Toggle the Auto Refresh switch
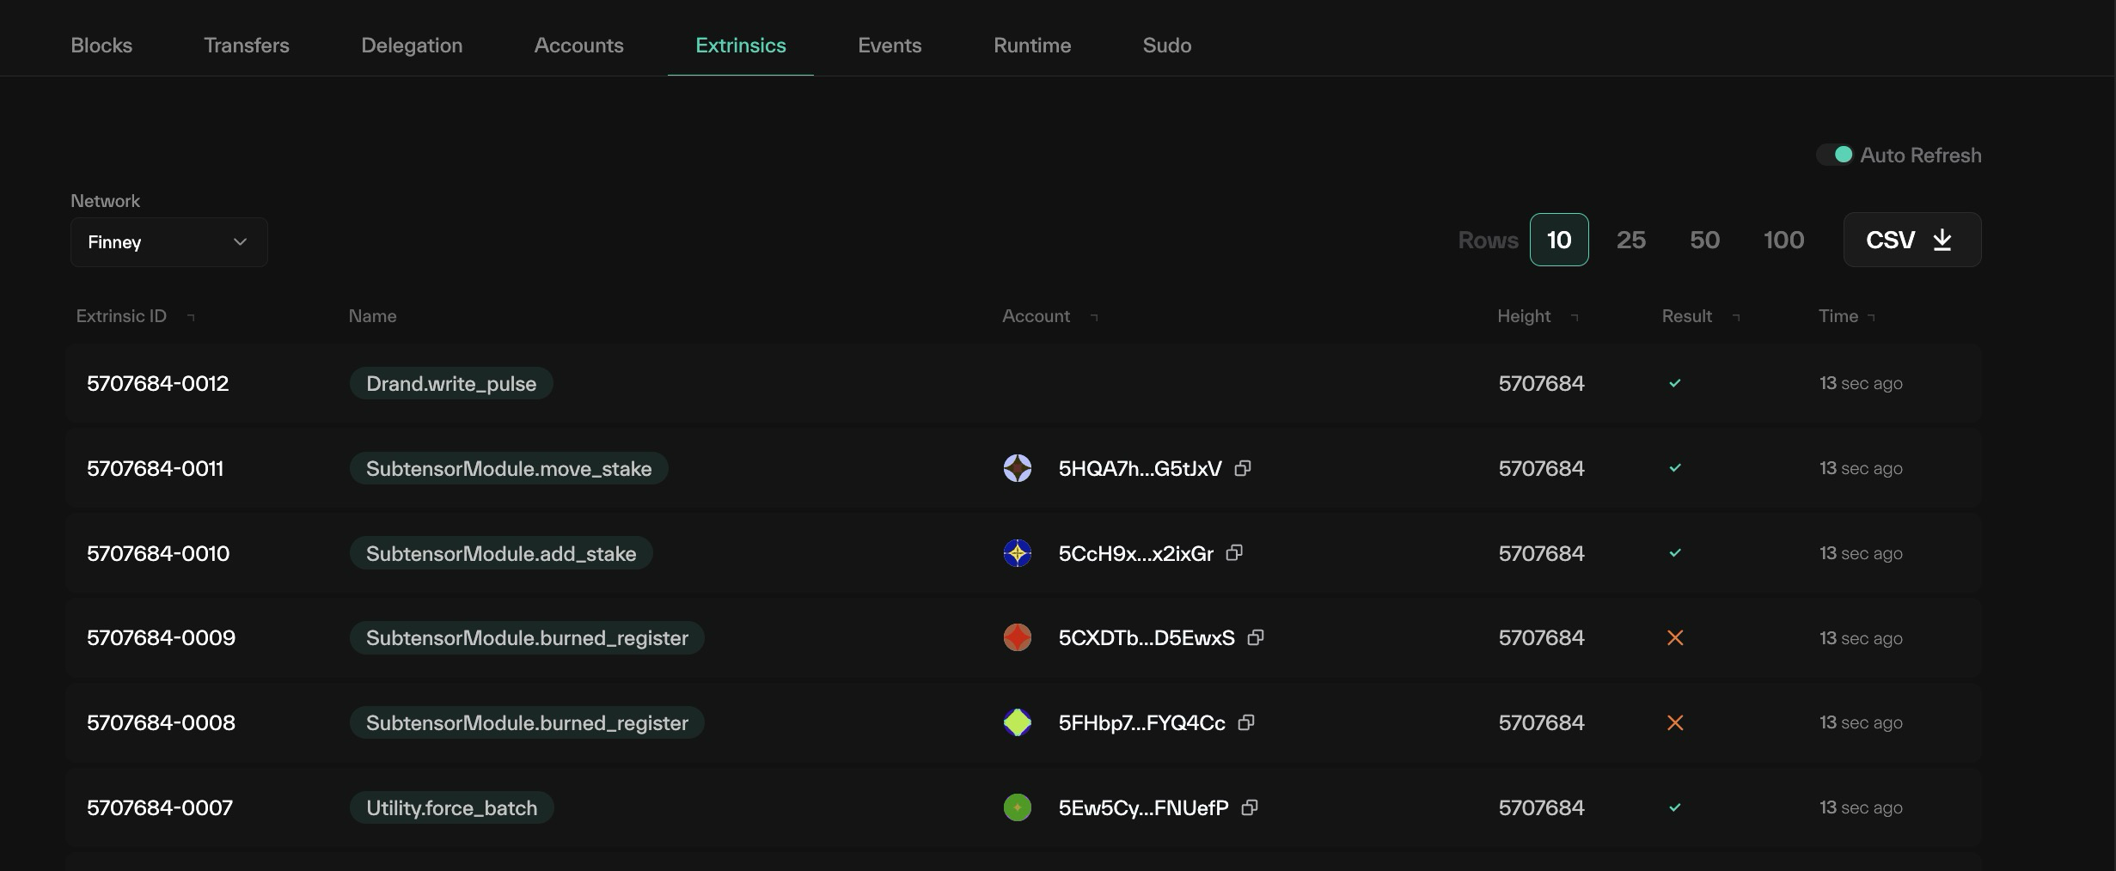 (1835, 155)
